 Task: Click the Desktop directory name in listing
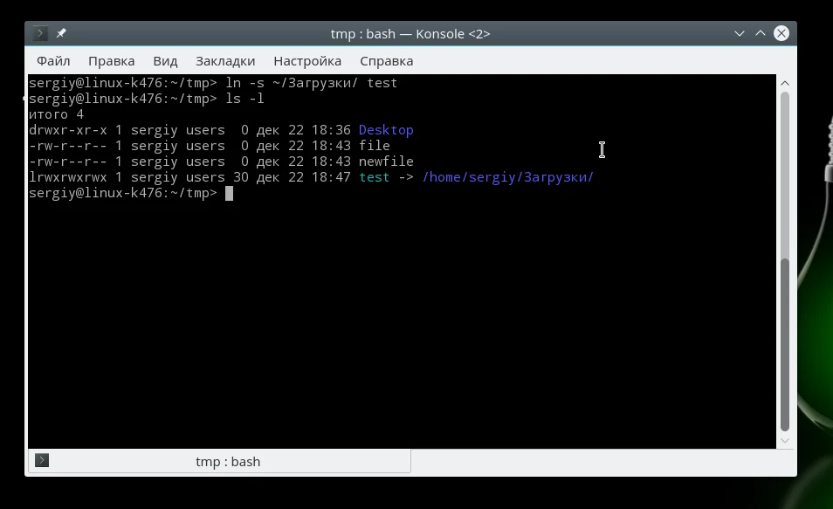(386, 130)
